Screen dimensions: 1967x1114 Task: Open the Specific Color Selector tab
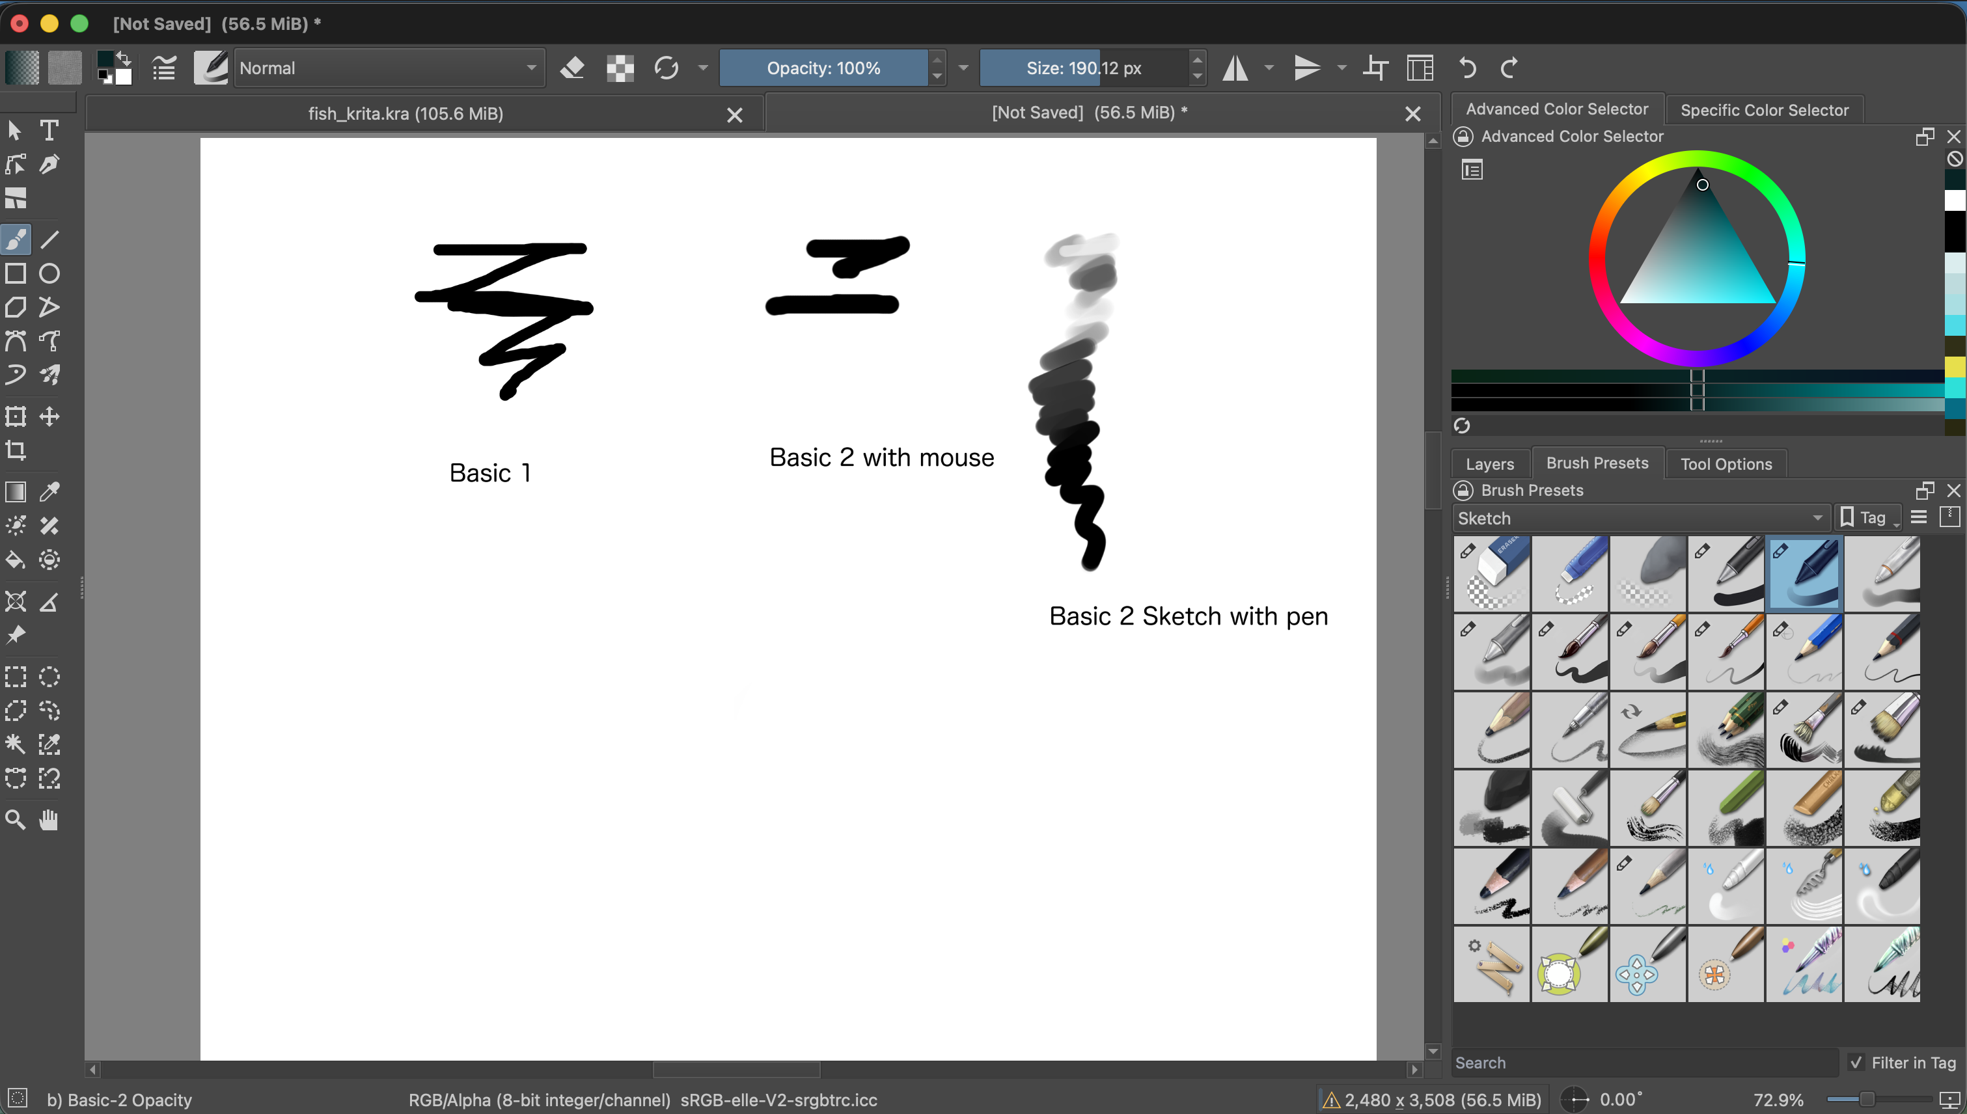point(1764,110)
